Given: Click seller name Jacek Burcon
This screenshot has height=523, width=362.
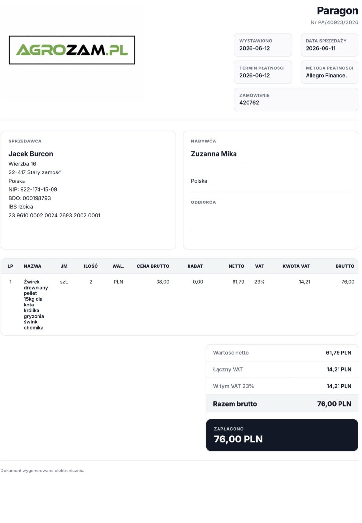Looking at the screenshot, I should click(x=31, y=154).
